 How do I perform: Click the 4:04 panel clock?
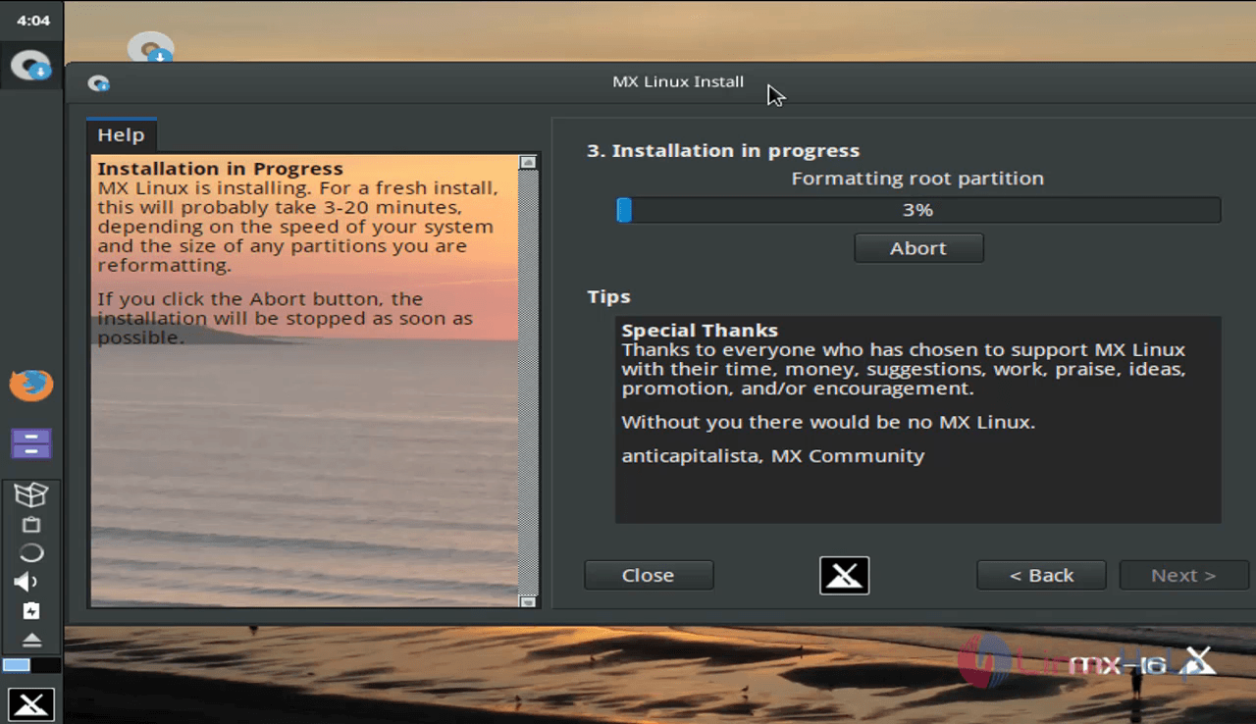pos(32,20)
